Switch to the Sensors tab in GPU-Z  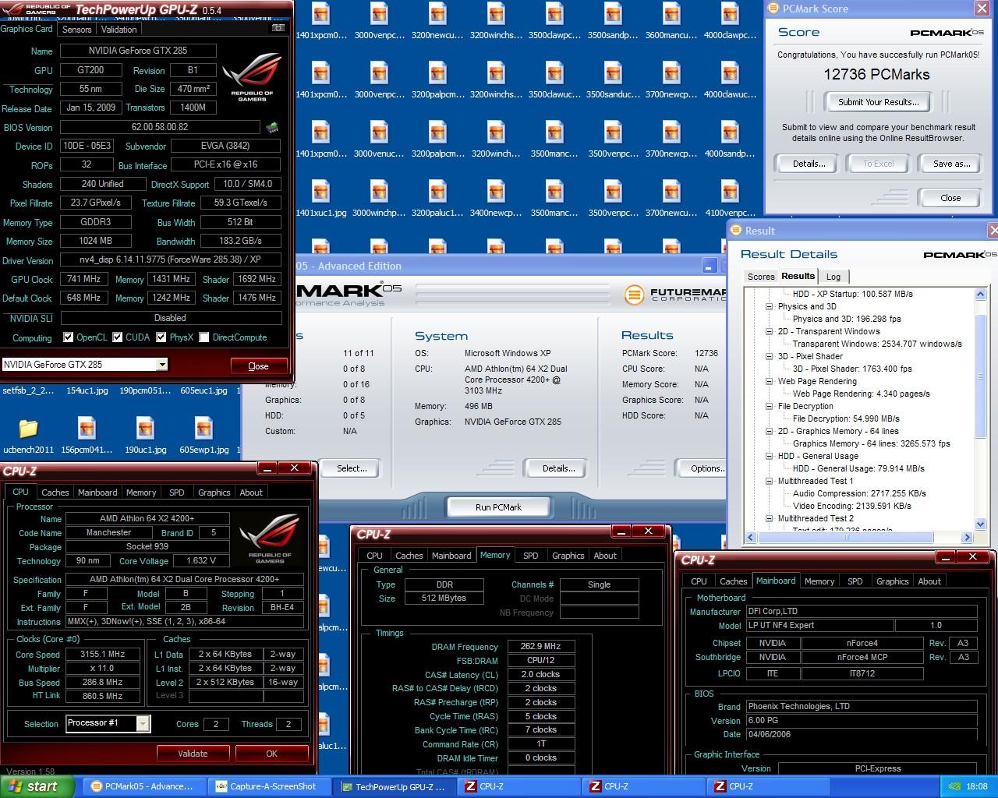[77, 29]
